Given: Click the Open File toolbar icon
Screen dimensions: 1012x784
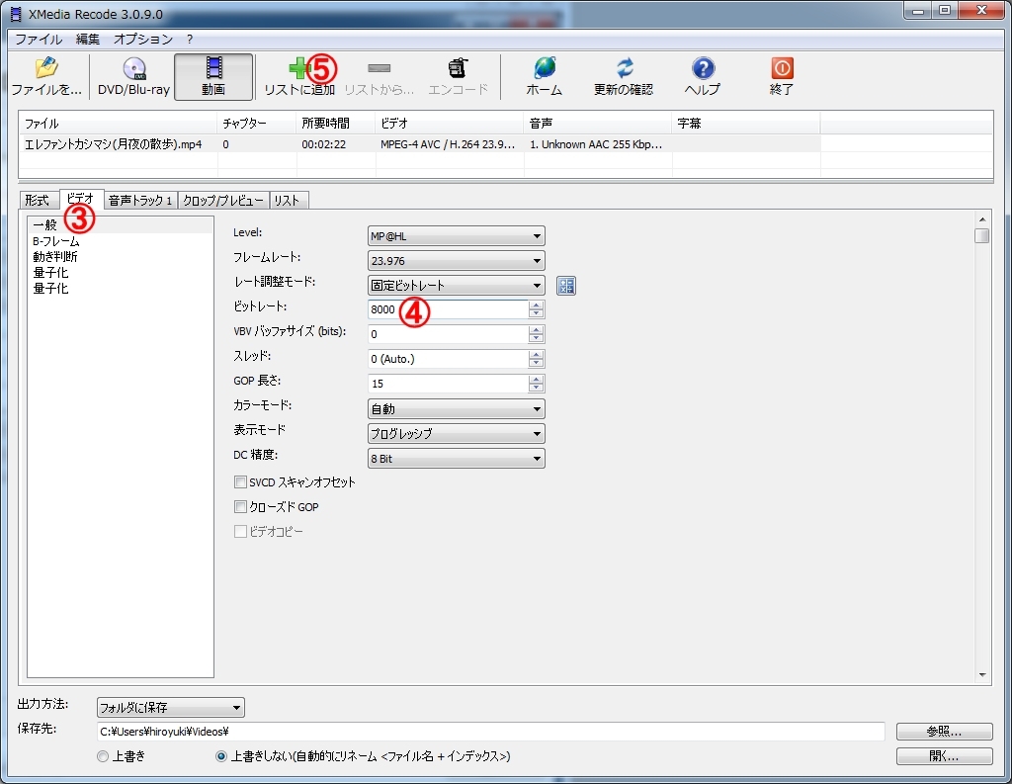Looking at the screenshot, I should (x=45, y=69).
